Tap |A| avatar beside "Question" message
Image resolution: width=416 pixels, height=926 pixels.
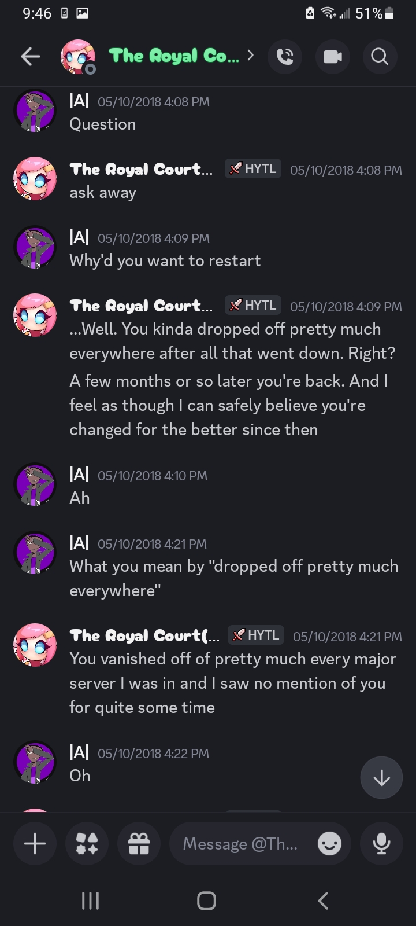[35, 111]
